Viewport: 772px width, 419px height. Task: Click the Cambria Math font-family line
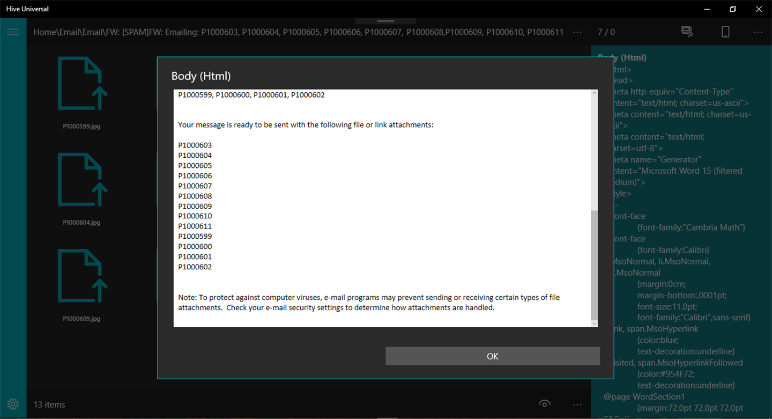tap(692, 227)
